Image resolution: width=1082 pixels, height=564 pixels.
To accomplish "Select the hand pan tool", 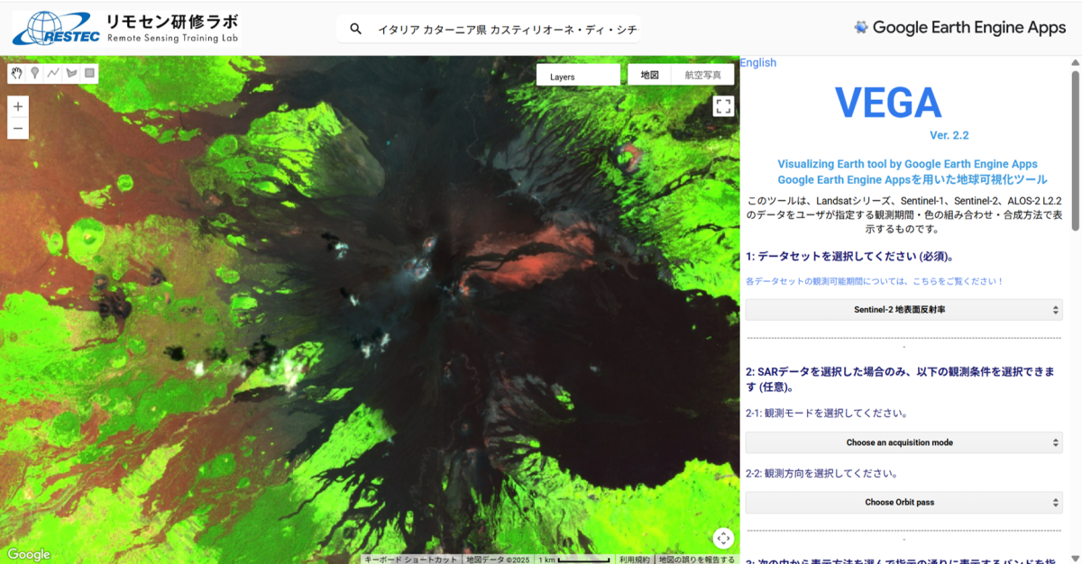I will (17, 73).
